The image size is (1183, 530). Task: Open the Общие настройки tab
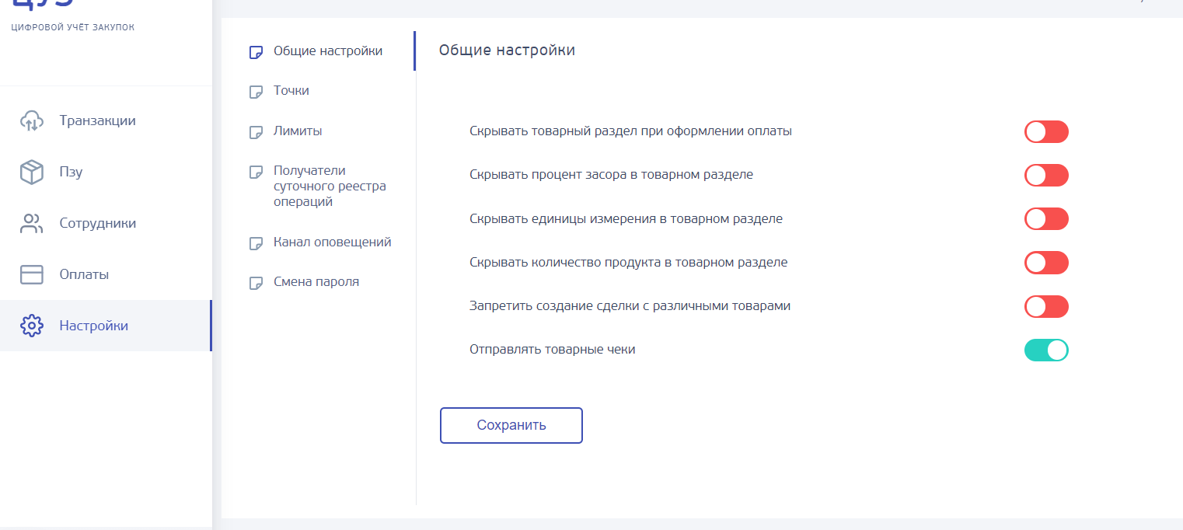pos(327,51)
